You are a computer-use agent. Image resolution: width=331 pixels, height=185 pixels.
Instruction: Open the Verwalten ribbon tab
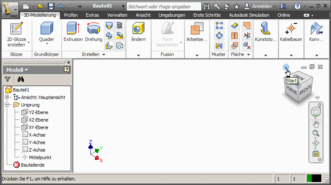tap(117, 15)
